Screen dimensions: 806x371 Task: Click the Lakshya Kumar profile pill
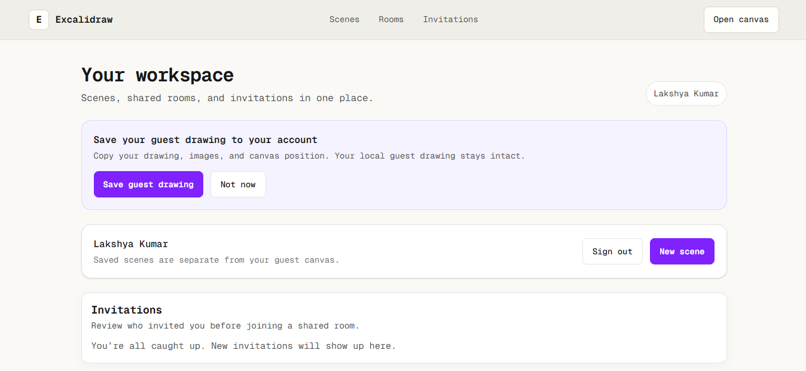coord(686,94)
